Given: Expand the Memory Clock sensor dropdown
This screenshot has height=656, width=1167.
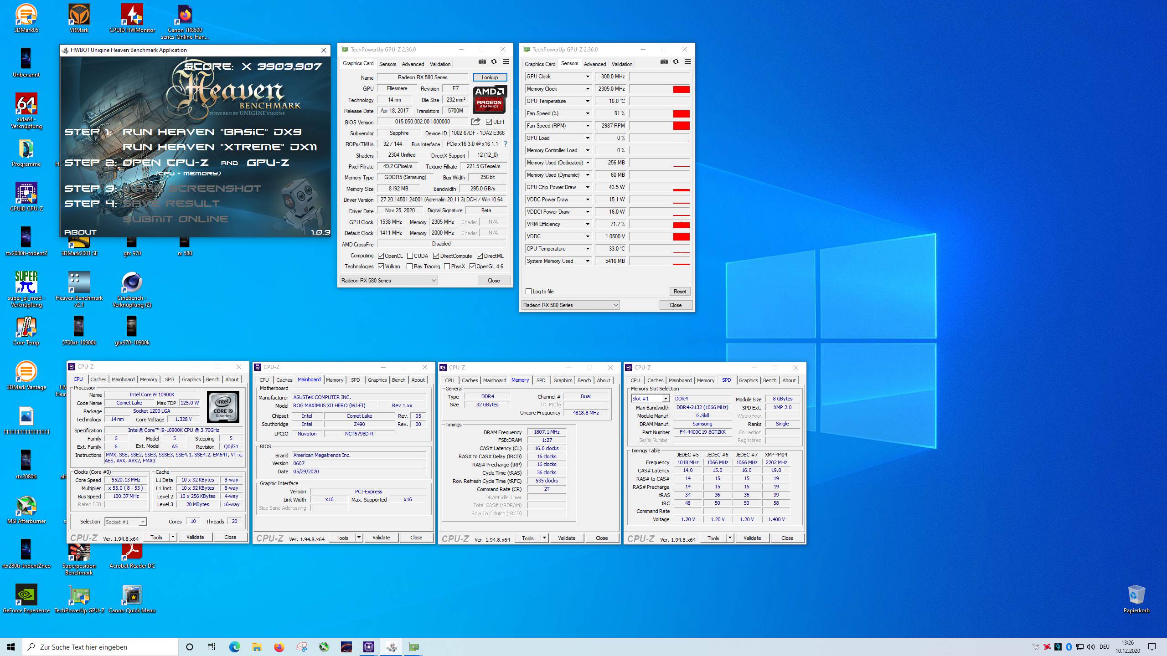Looking at the screenshot, I should 588,89.
